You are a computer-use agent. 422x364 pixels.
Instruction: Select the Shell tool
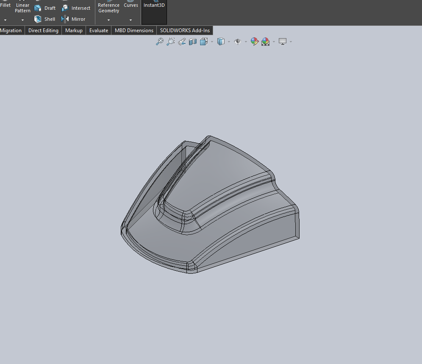point(44,19)
